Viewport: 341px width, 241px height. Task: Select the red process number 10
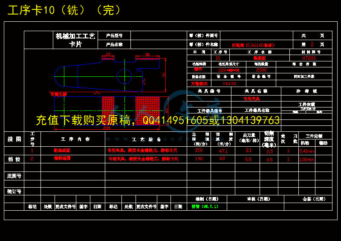tap(218, 58)
